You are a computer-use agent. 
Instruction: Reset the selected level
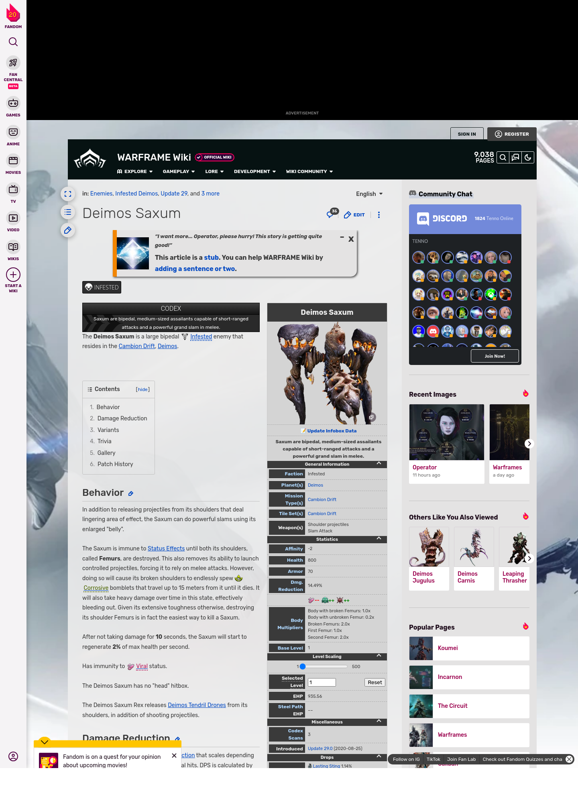pos(375,683)
